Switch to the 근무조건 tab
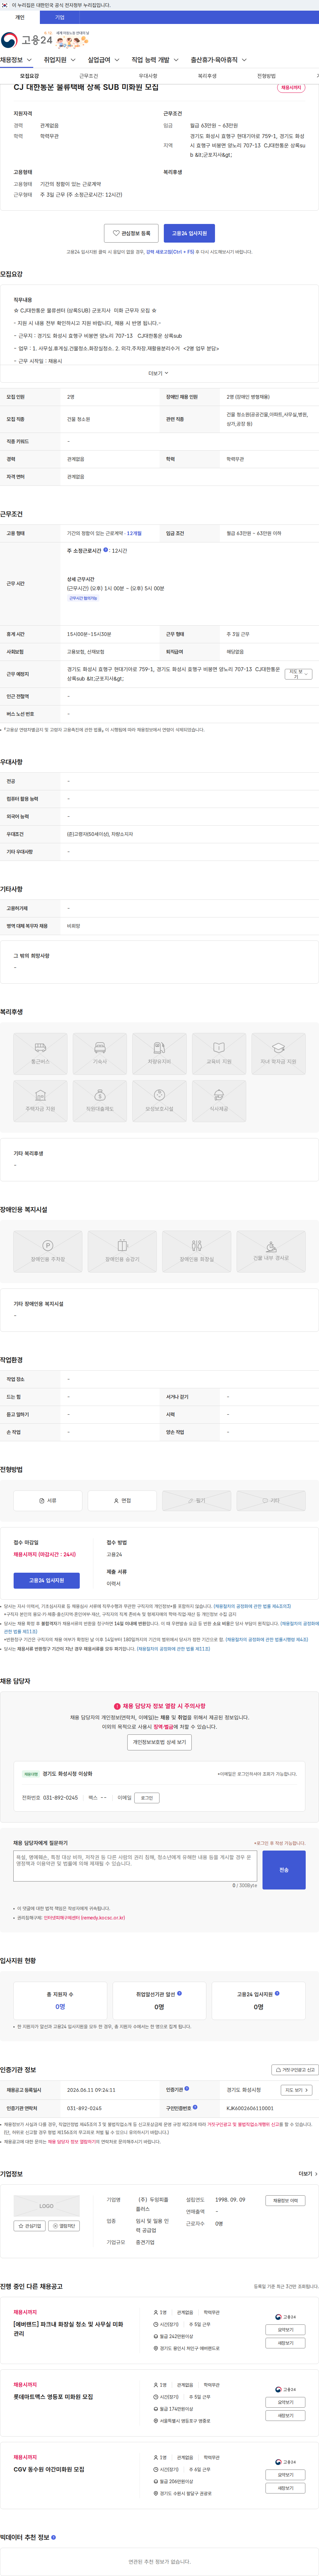Screen dimensions: 319x2576 (89, 76)
